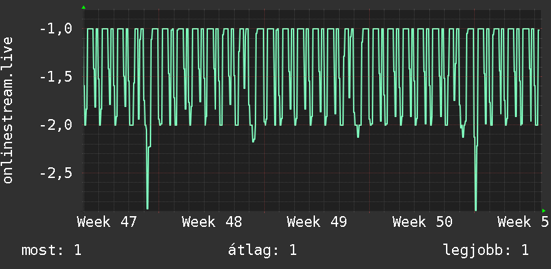Screen dimensions: 551x269
Task: Click the Week 50 axis label
Action: [x=423, y=222]
